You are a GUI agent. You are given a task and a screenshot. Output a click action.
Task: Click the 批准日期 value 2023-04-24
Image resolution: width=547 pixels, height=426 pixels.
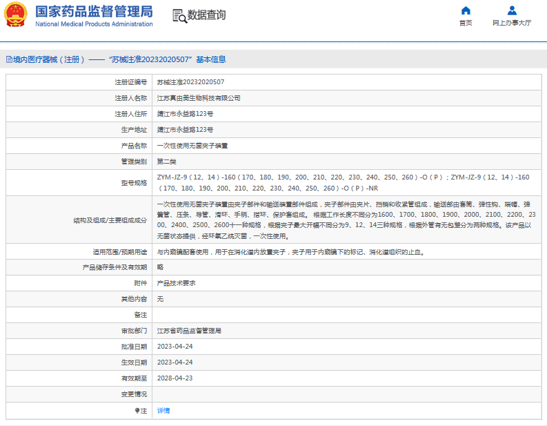[x=175, y=347]
